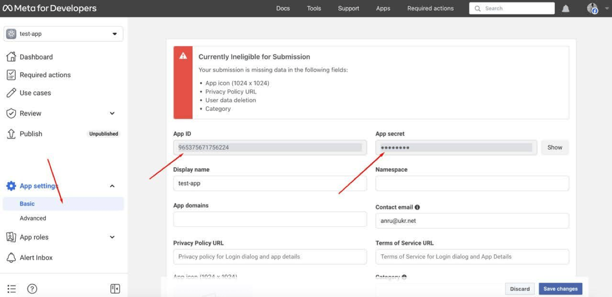This screenshot has height=297, width=612.
Task: Open the Support menu
Action: pos(348,8)
